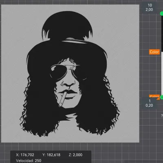Click the bottom green layer slider handle

coord(162,97)
